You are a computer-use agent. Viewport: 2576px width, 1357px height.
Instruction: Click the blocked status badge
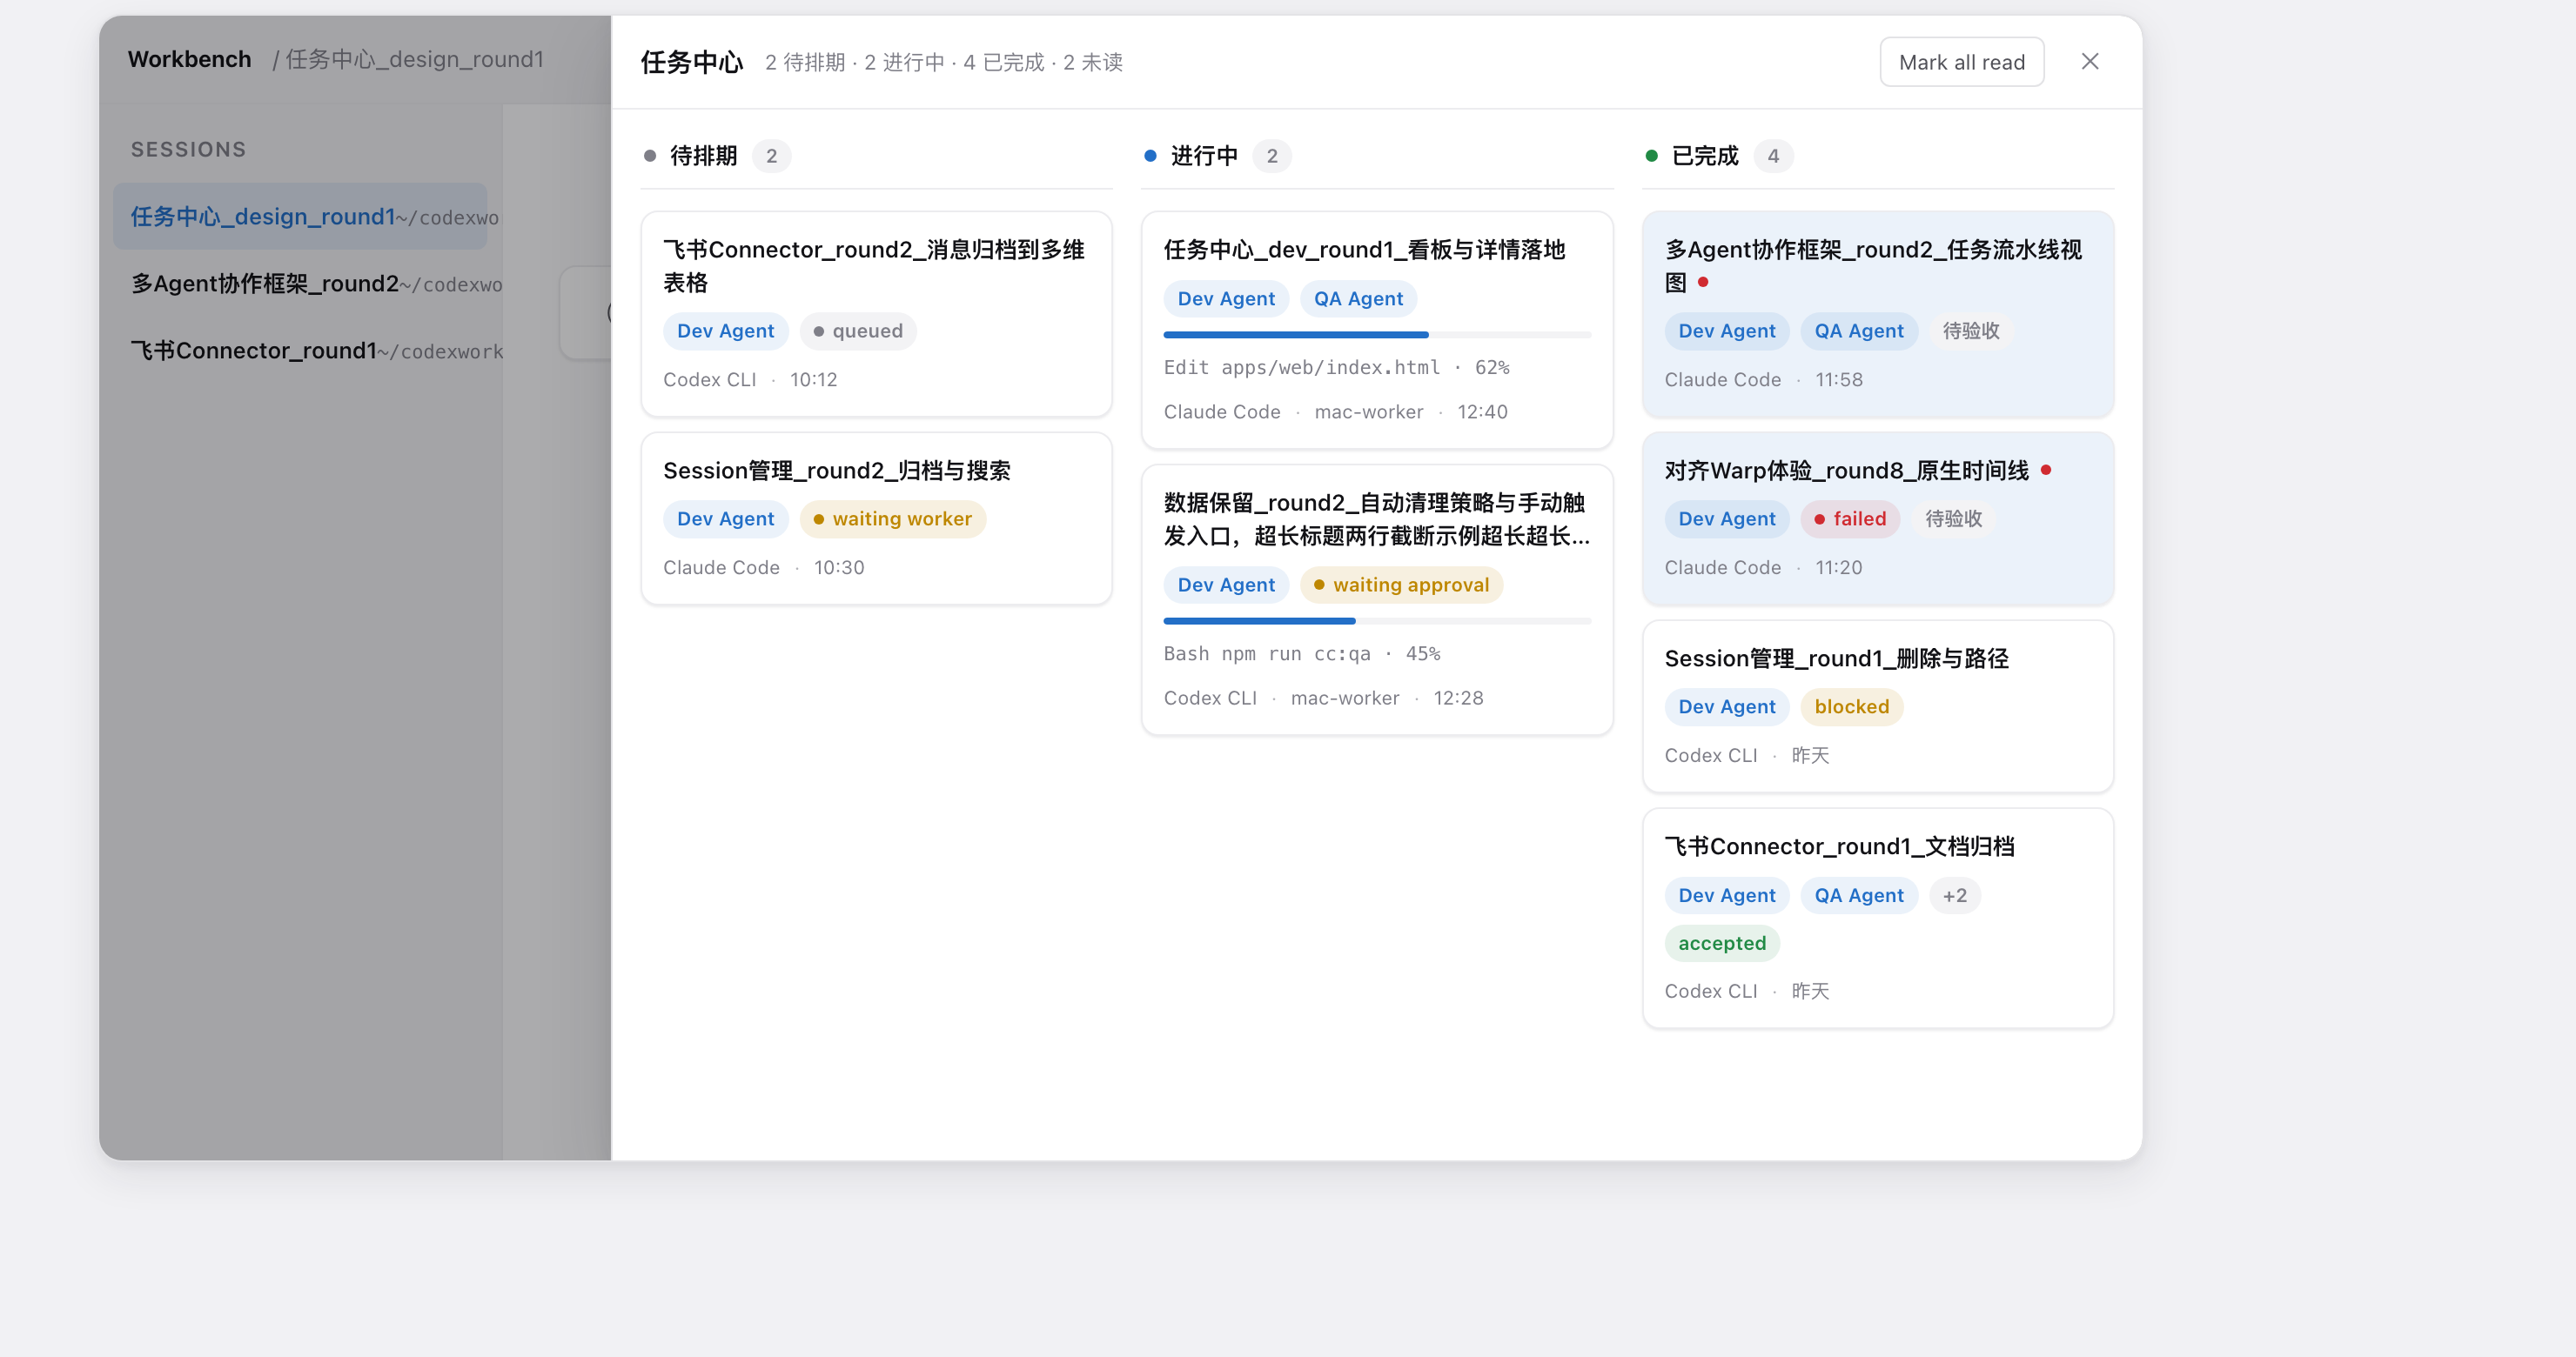point(1851,706)
